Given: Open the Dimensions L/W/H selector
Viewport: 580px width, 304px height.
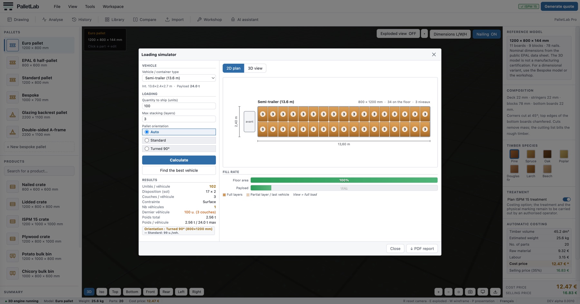Looking at the screenshot, I should (x=450, y=34).
